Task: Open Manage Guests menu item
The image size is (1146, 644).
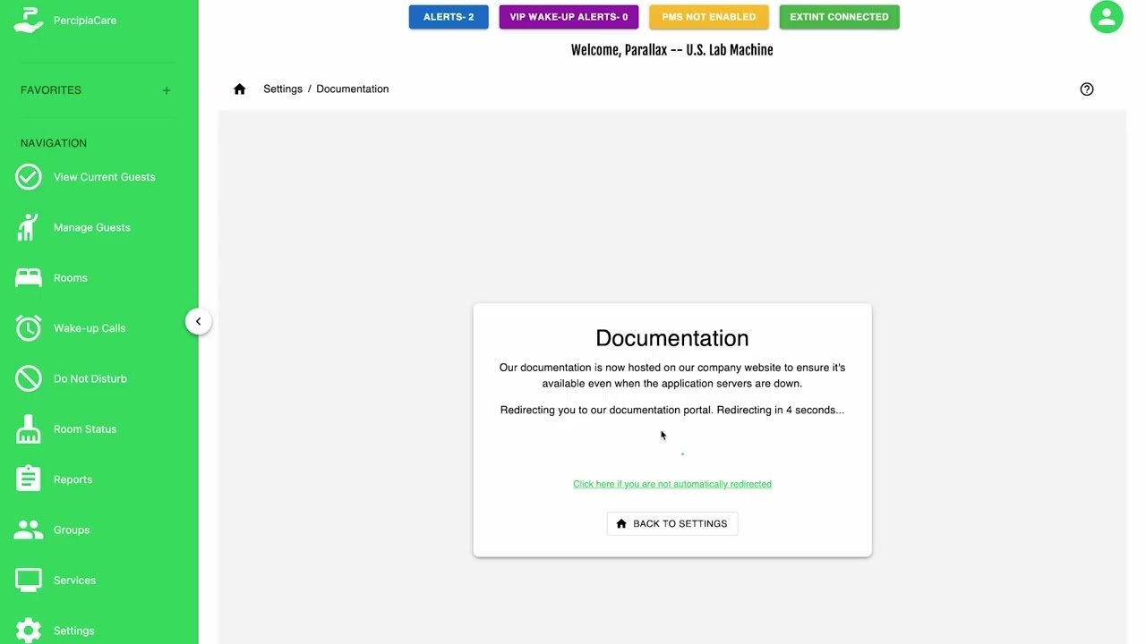Action: 92,227
